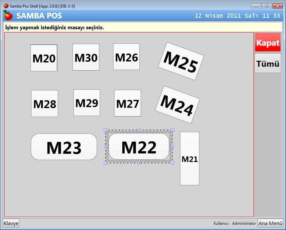Screen dimensions: 286x230
Task: Click the date and time display
Action: [x=237, y=16]
